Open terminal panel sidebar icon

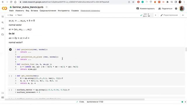3,97
